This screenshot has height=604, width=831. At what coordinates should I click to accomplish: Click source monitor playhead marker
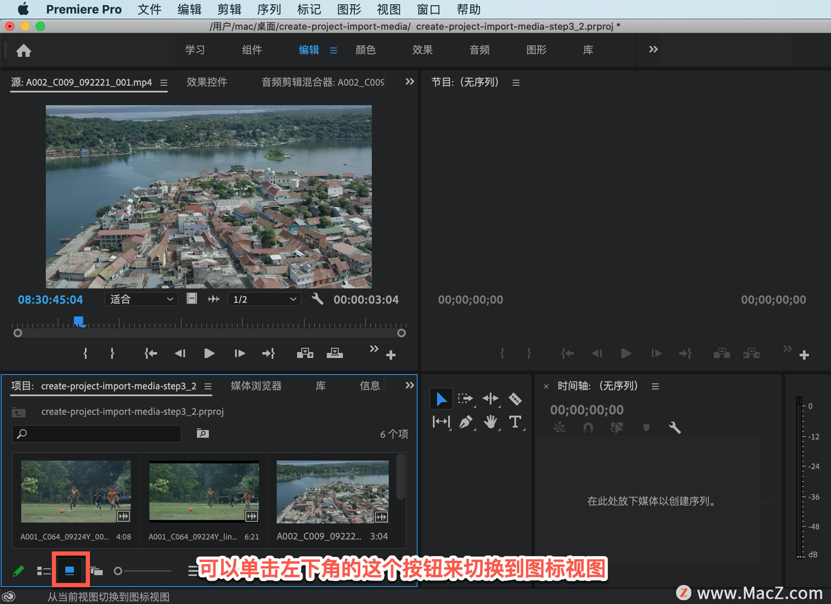pyautogui.click(x=79, y=321)
